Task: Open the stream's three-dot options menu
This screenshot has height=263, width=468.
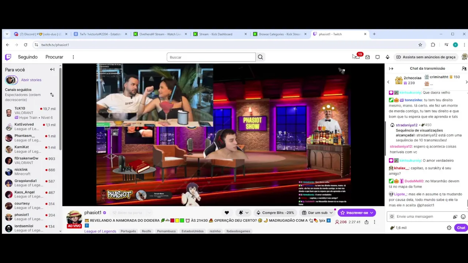Action: coord(374,222)
